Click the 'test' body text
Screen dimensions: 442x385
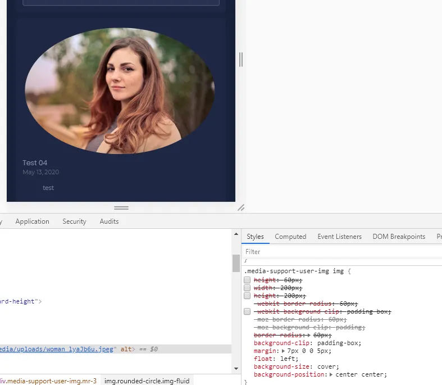click(x=48, y=188)
